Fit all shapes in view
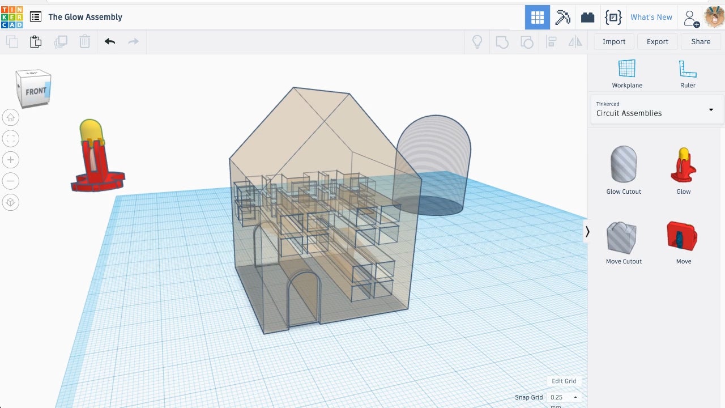The height and width of the screenshot is (408, 725). tap(11, 138)
